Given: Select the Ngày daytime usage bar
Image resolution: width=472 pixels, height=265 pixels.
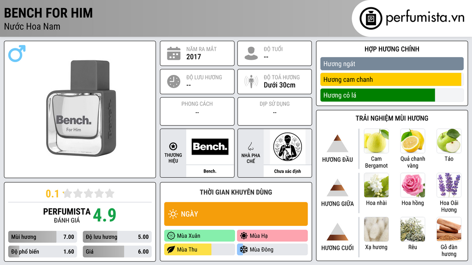Looking at the screenshot, I should tap(236, 214).
